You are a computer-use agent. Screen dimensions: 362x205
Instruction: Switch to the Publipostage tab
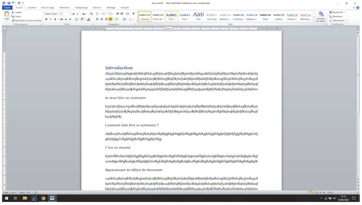81,7
